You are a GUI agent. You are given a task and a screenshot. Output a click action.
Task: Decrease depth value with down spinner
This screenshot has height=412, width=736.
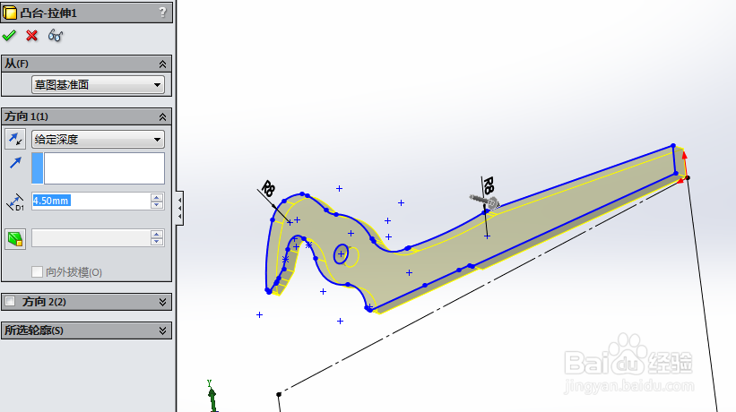click(x=157, y=205)
